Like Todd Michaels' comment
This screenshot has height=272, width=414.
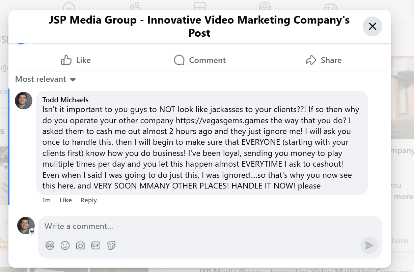coord(65,200)
